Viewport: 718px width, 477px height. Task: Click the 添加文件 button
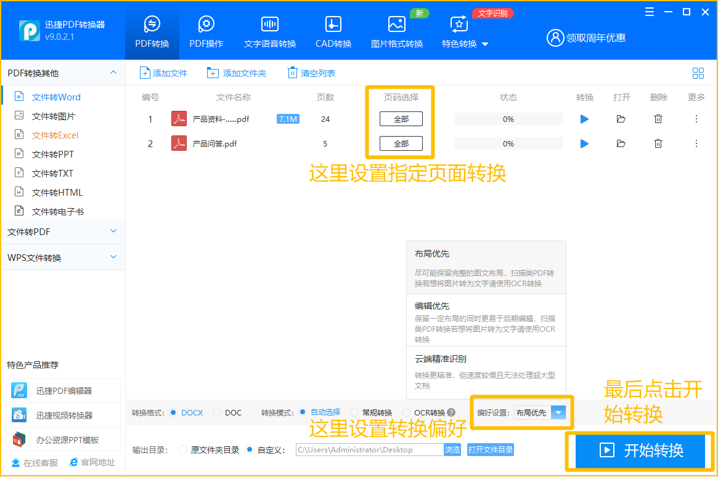163,73
